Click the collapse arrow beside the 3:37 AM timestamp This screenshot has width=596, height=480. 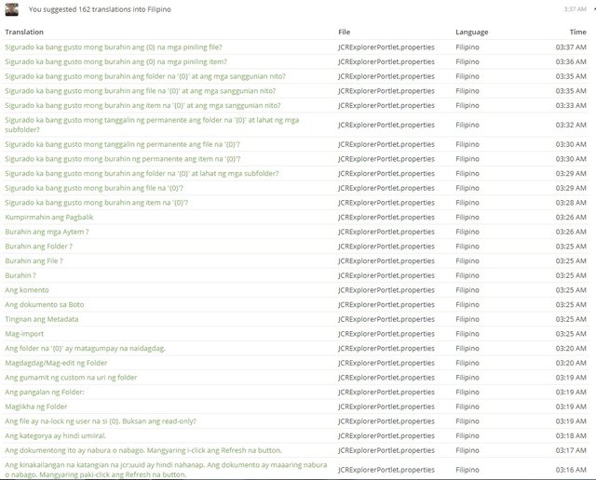594,8
